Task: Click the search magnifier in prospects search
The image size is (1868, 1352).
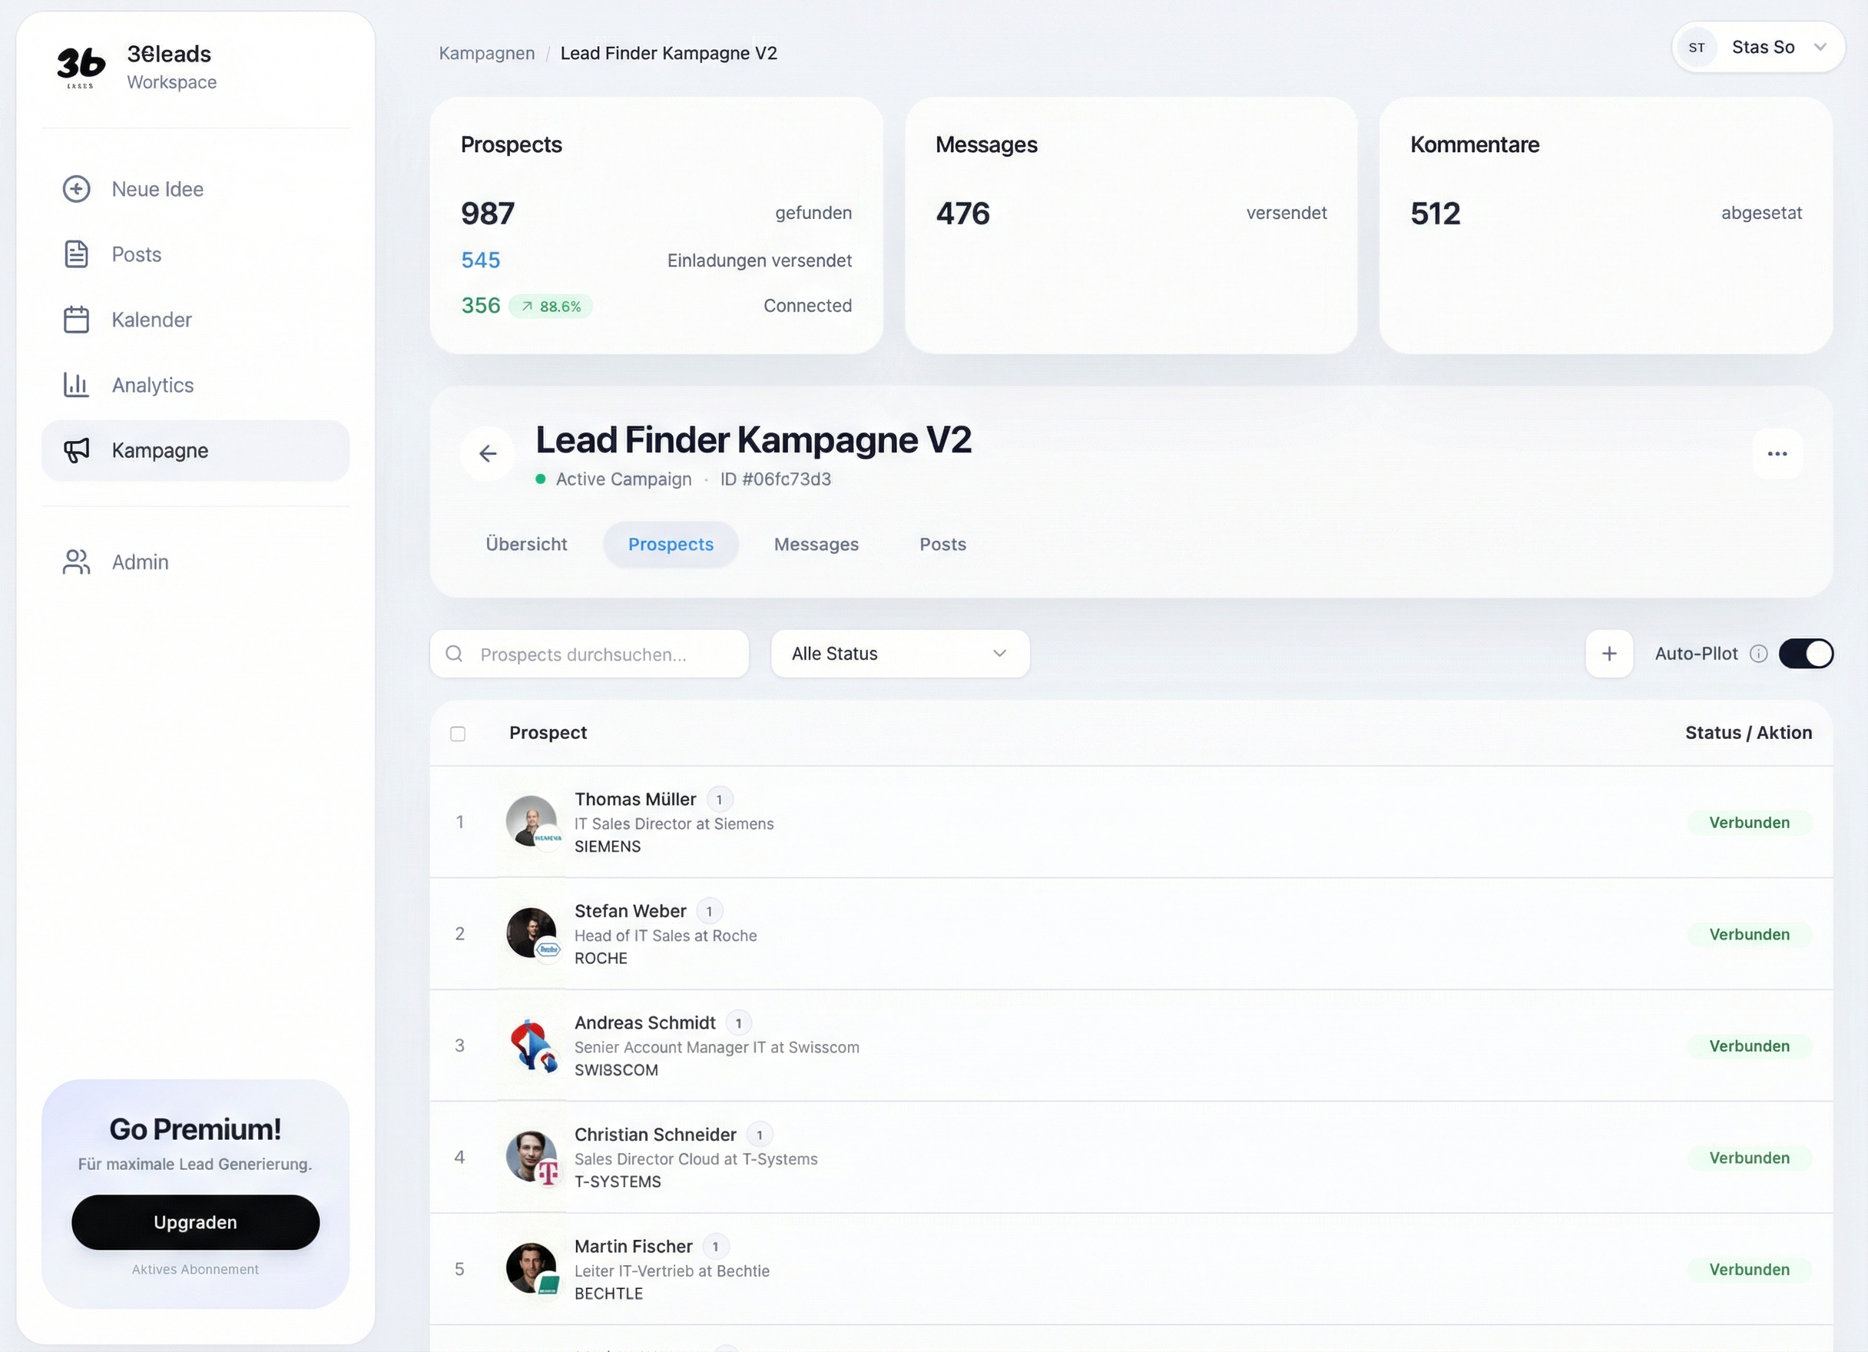Action: pos(454,654)
